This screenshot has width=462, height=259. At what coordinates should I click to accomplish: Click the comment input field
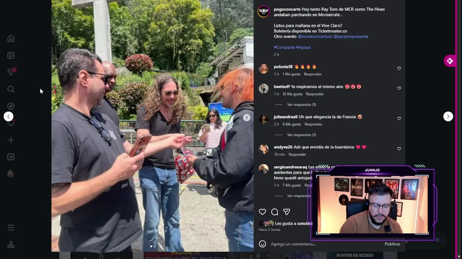325,244
